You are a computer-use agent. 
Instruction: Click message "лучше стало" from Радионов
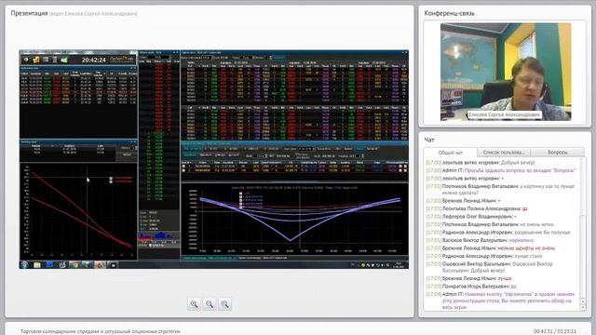click(x=528, y=256)
